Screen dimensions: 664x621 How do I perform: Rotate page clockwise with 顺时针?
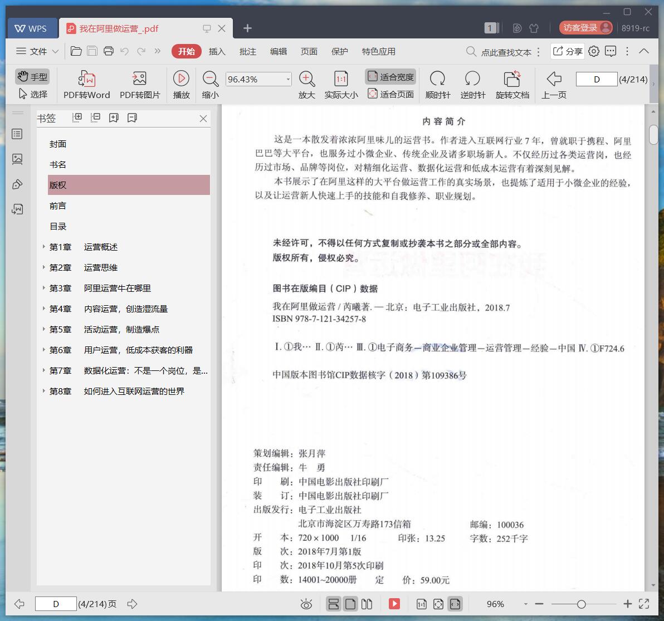(437, 79)
